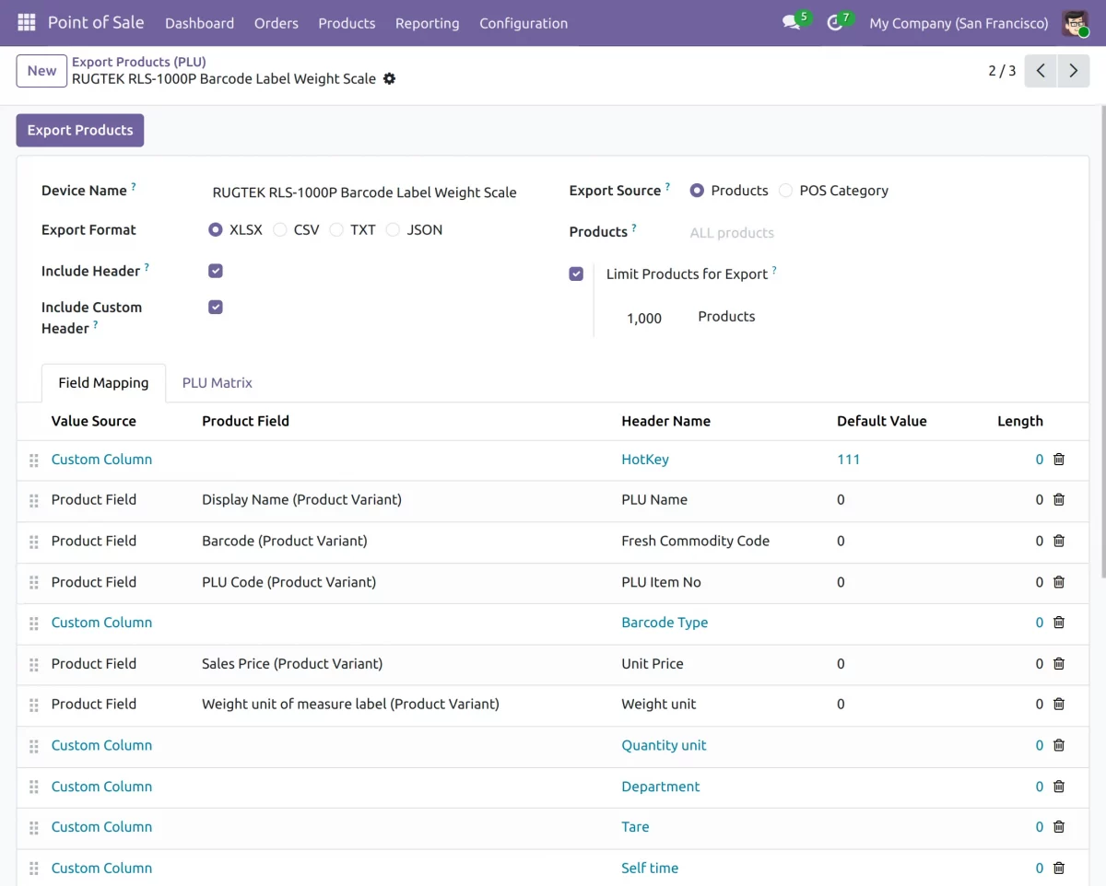Open Display Name product field dropdown
Screen dimensions: 1106x886
pos(301,500)
